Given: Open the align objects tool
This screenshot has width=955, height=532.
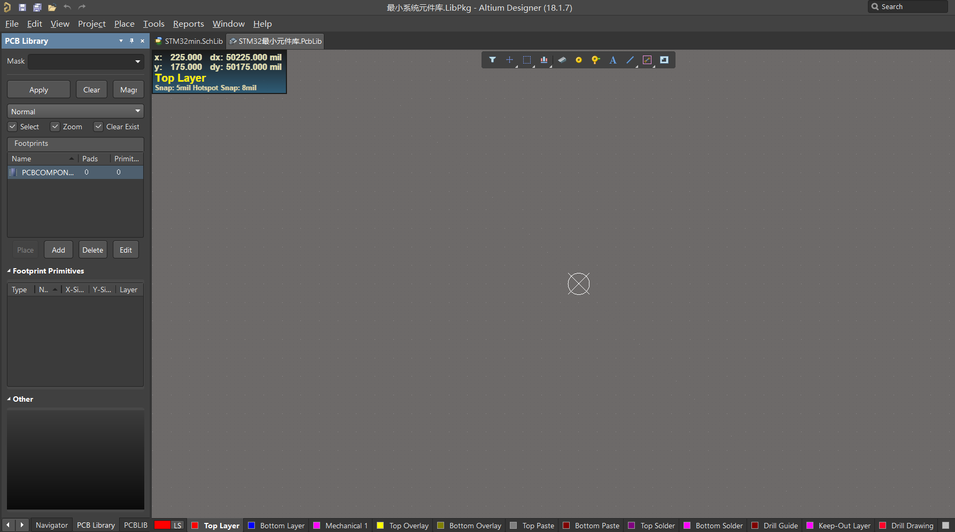Looking at the screenshot, I should pyautogui.click(x=544, y=60).
